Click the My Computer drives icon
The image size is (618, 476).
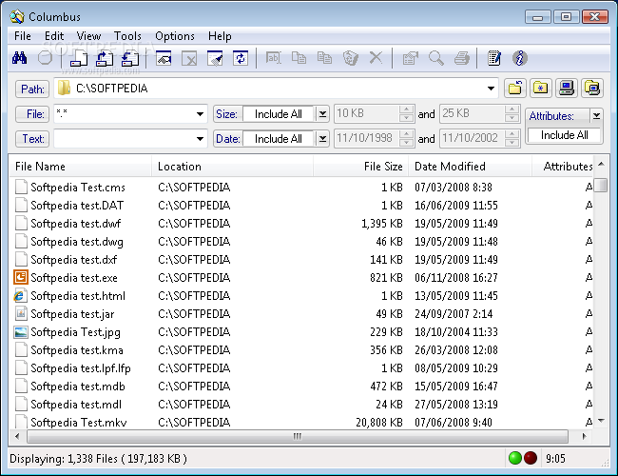pyautogui.click(x=567, y=88)
